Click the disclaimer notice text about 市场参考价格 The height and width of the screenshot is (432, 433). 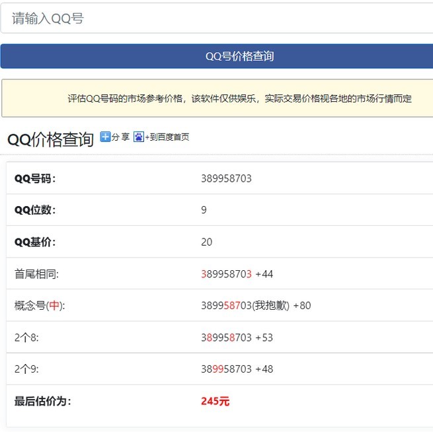point(239,98)
